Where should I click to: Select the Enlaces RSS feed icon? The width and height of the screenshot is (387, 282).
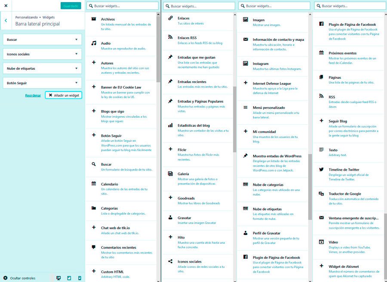coord(170,37)
